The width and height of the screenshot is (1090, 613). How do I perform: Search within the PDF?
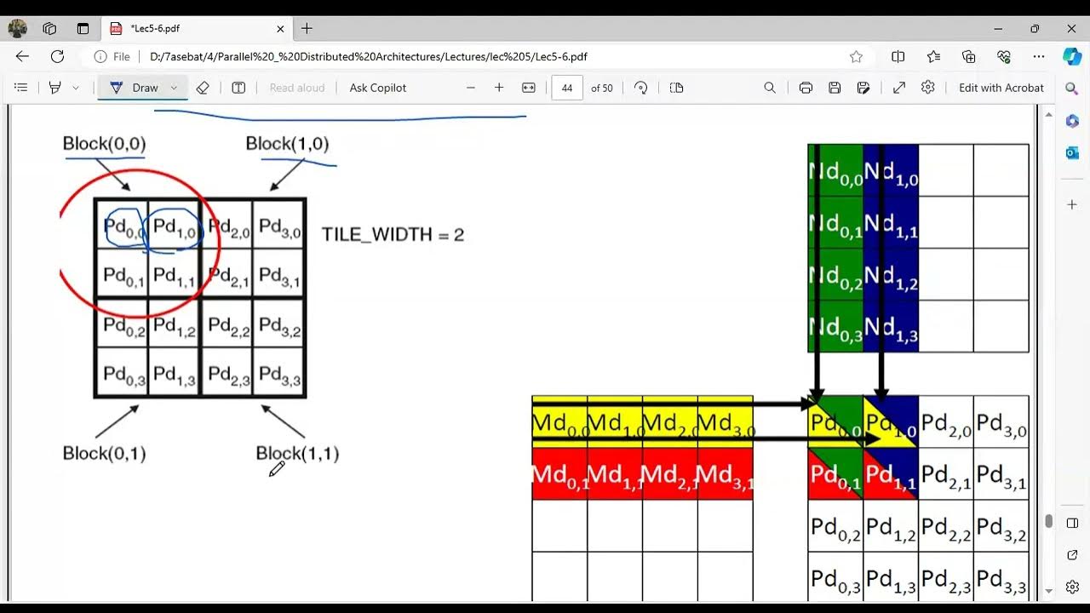click(770, 88)
